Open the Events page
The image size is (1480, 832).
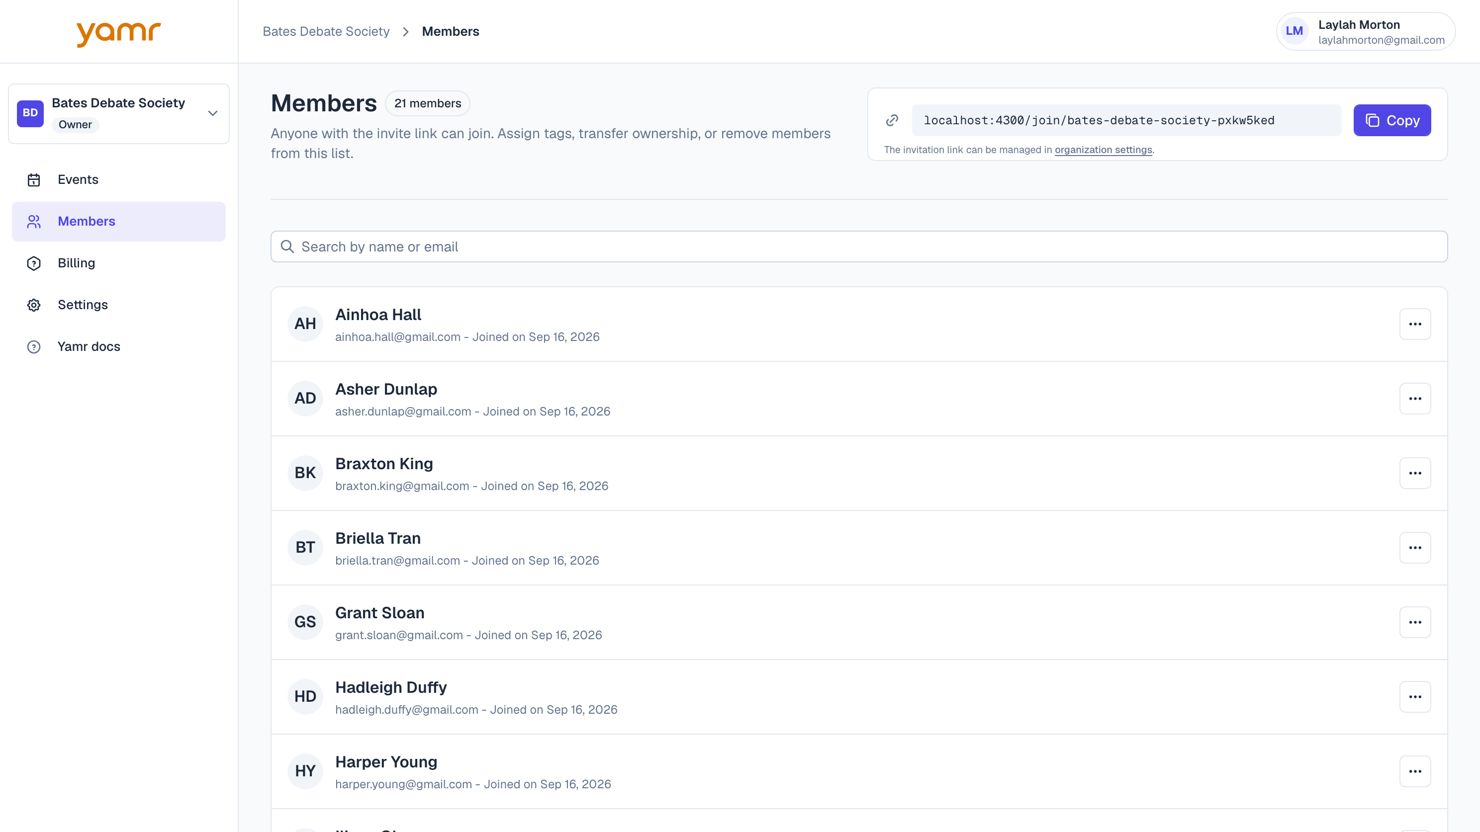[118, 180]
